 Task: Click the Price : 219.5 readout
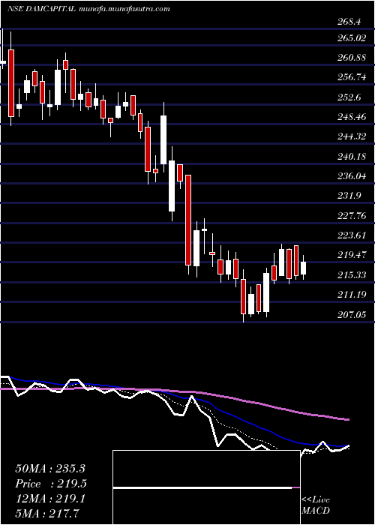(x=51, y=484)
